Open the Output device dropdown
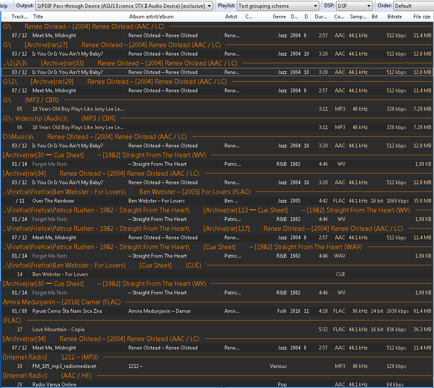This screenshot has height=388, width=434. [x=124, y=6]
